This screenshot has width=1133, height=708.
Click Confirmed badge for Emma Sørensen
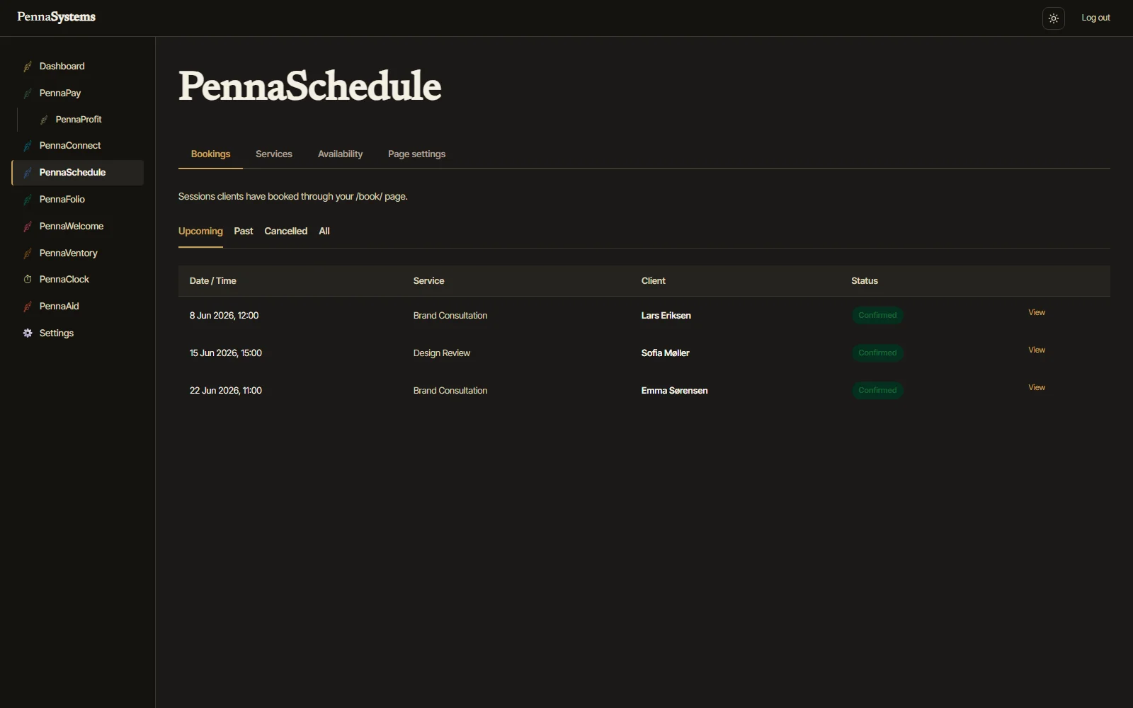click(877, 391)
